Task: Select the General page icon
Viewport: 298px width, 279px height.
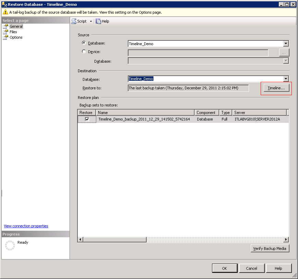Action: pos(5,26)
